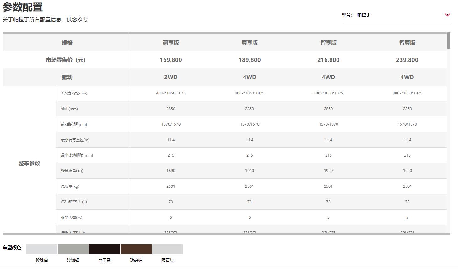458x269 pixels.
Task: Click the 乘坐人数(人) row label
Action: pos(72,218)
